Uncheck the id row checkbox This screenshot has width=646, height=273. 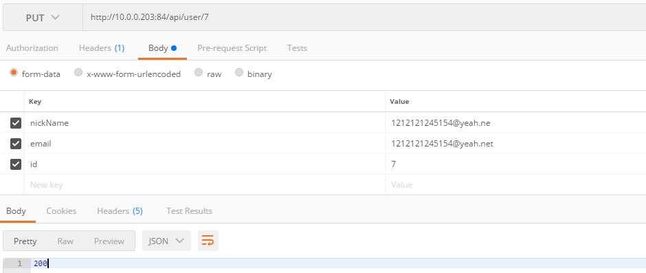pyautogui.click(x=16, y=164)
